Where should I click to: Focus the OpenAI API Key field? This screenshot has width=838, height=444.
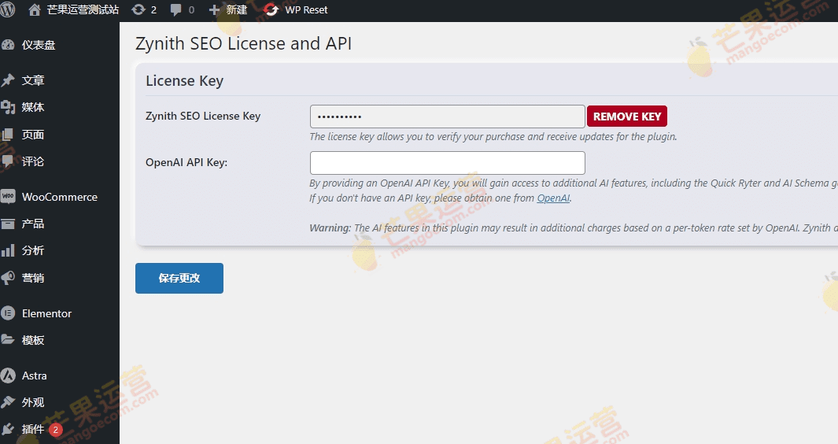(x=447, y=163)
